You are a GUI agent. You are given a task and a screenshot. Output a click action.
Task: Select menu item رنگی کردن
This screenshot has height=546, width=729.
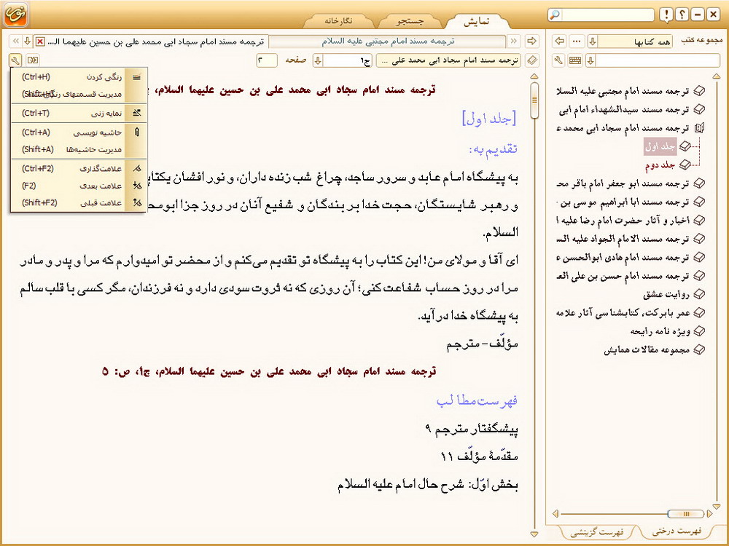pyautogui.click(x=79, y=77)
